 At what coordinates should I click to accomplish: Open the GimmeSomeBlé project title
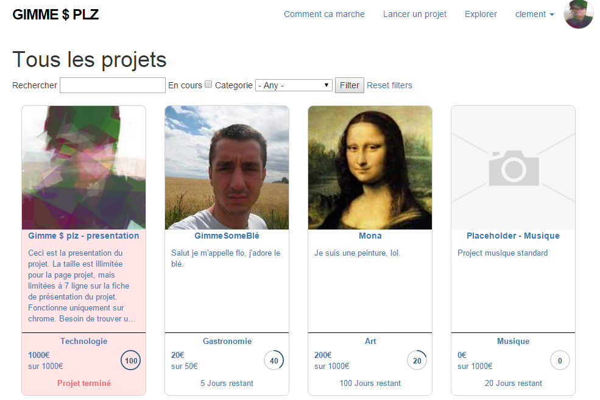click(227, 236)
